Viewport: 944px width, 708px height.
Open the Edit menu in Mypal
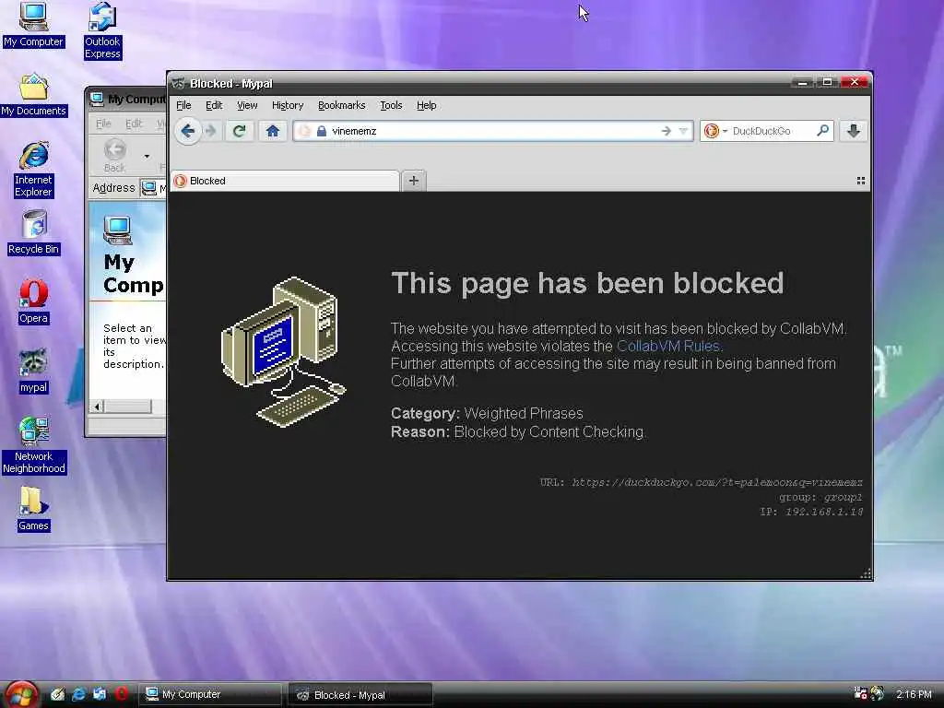click(214, 105)
